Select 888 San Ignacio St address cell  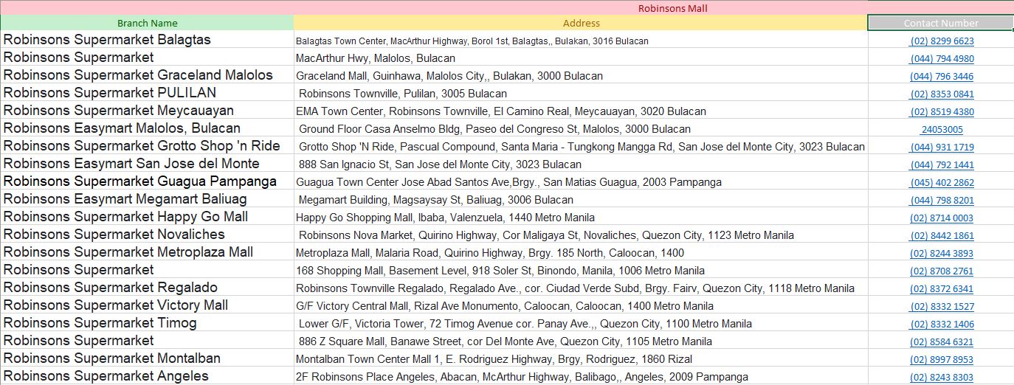(x=581, y=164)
